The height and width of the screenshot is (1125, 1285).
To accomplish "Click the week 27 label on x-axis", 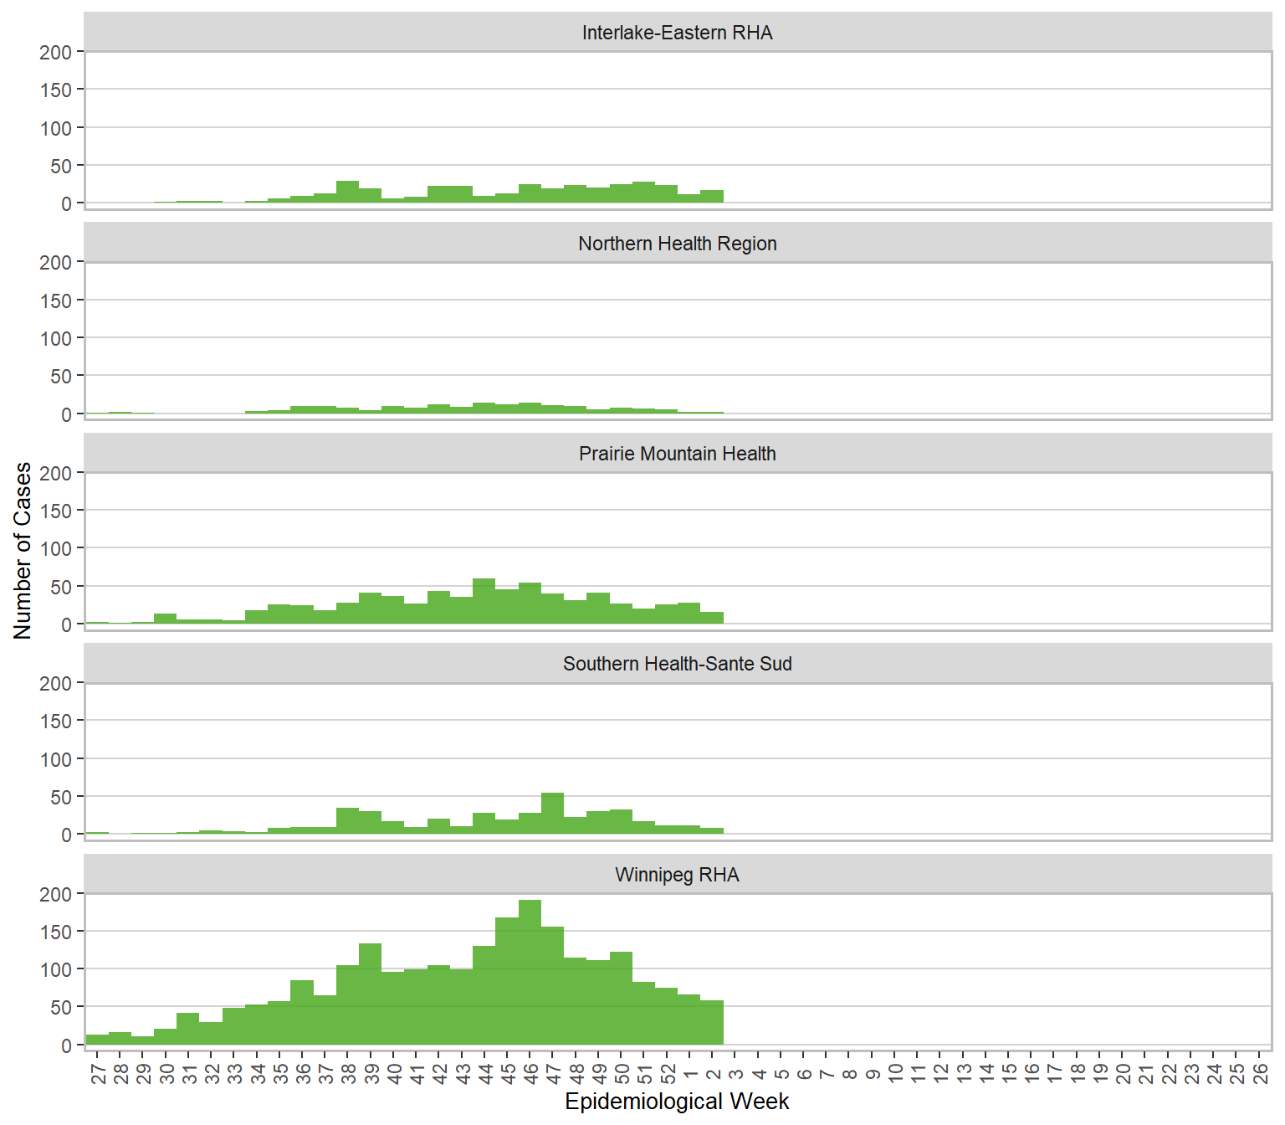I will click(98, 1073).
